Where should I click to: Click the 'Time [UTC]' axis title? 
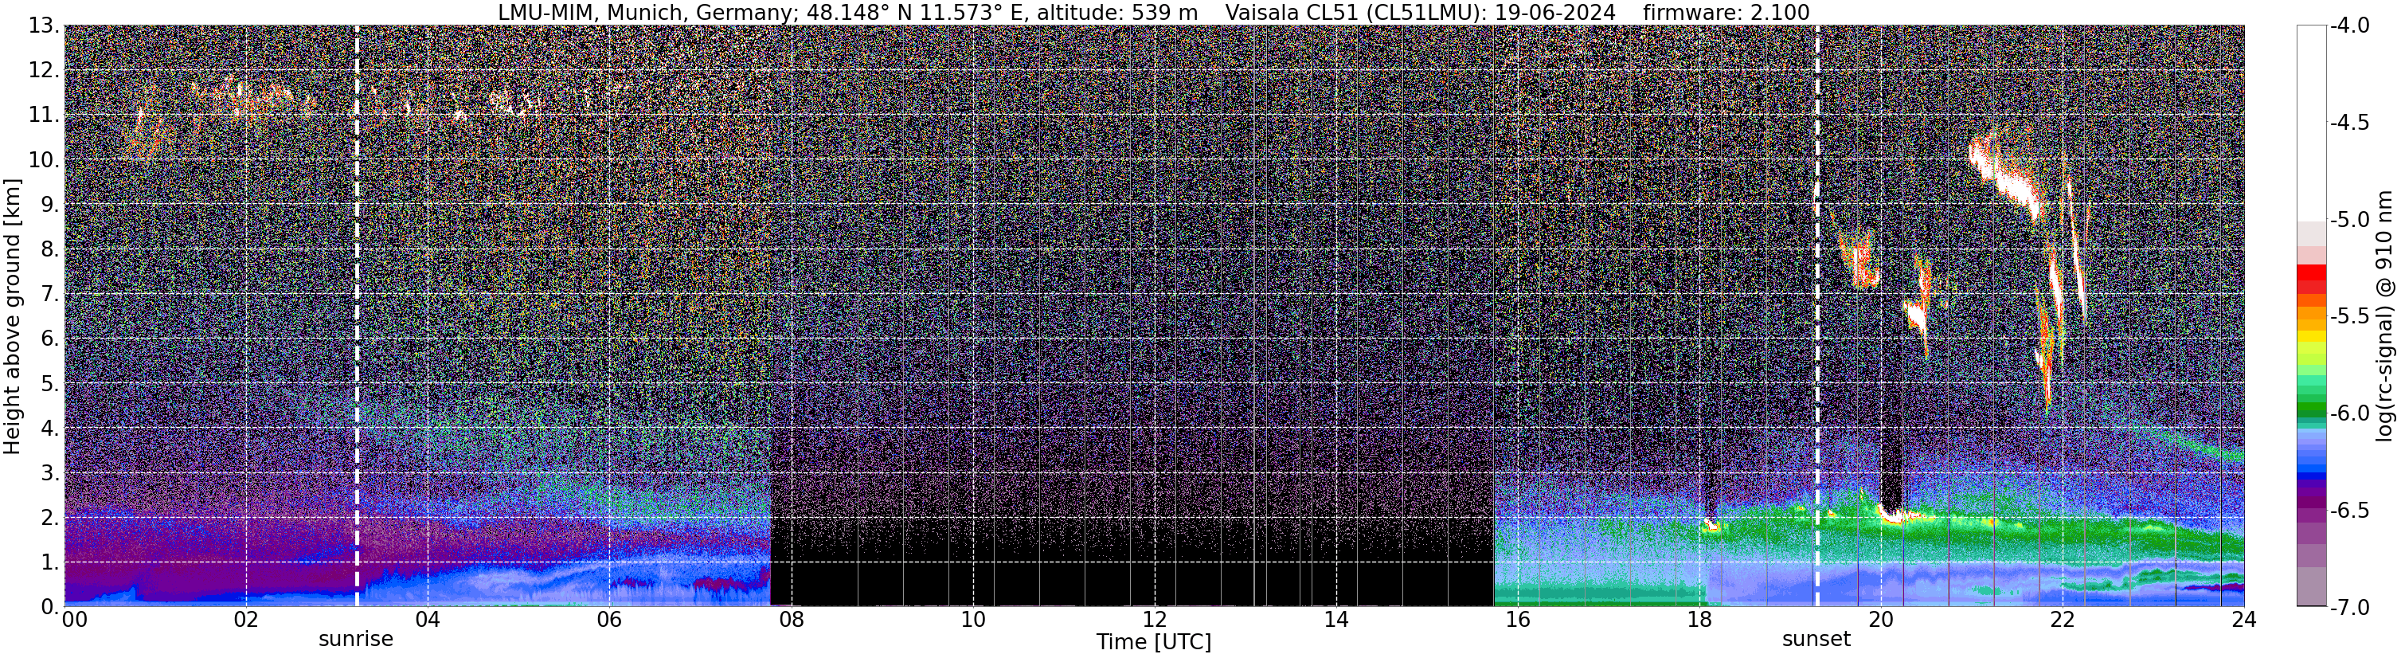click(x=1154, y=642)
